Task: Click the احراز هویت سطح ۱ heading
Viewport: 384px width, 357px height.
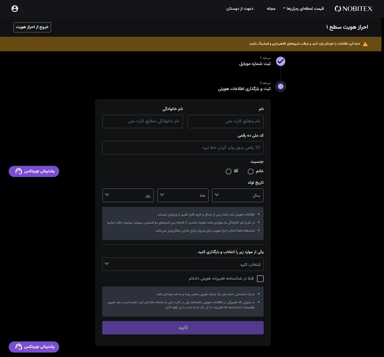Action: (x=347, y=27)
